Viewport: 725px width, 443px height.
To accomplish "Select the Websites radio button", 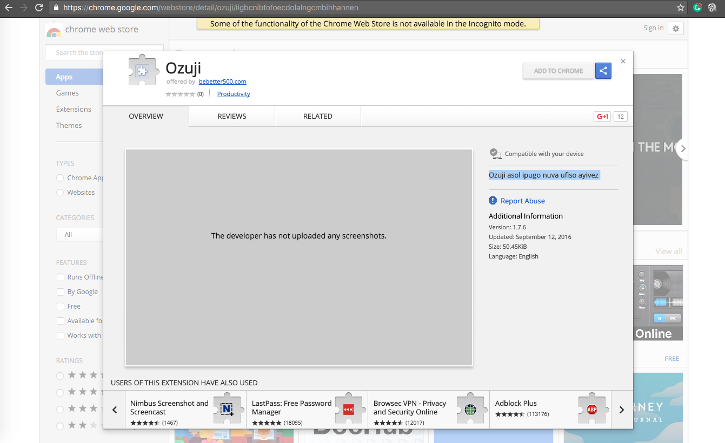I will [60, 193].
